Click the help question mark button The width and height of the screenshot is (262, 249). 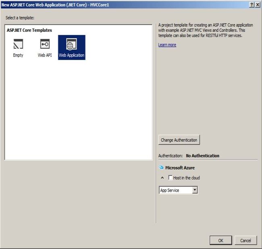point(252,5)
